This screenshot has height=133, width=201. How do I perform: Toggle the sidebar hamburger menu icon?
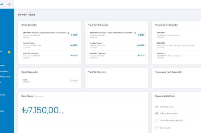[x=9, y=4]
